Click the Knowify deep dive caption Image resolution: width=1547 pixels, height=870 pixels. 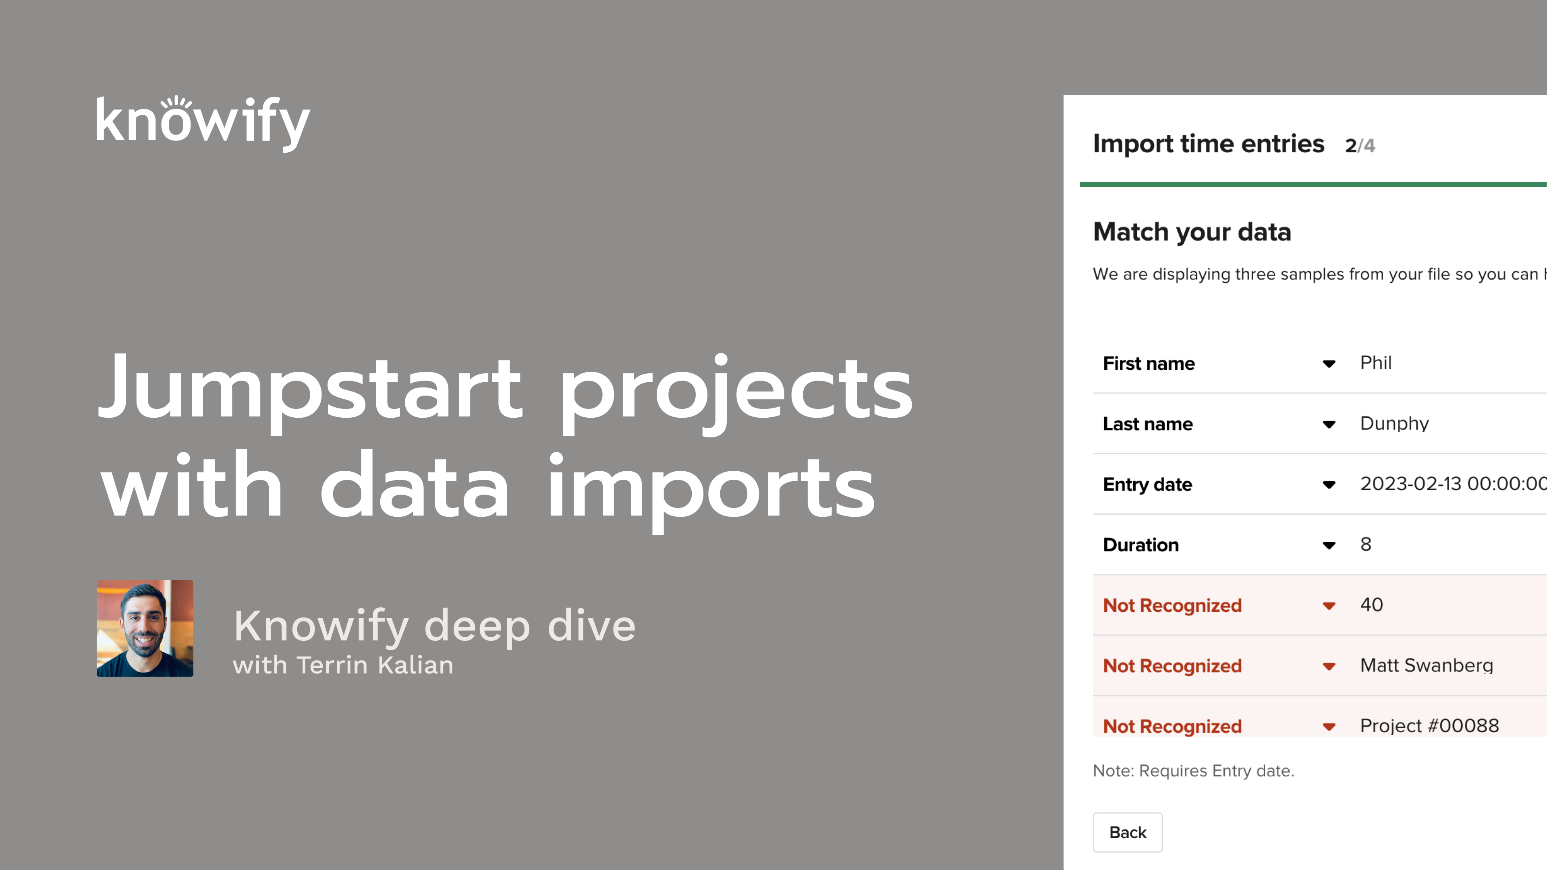pos(433,626)
